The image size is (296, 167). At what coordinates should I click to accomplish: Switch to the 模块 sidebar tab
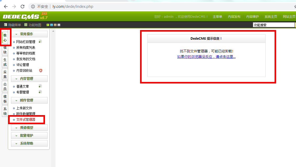click(5, 50)
